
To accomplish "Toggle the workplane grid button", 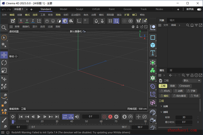I will [110, 21].
